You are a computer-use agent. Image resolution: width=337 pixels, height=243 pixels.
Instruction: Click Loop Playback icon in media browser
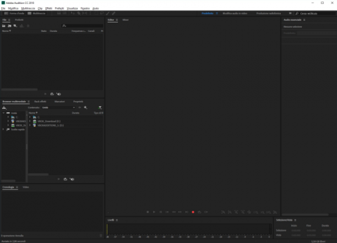tap(66, 179)
